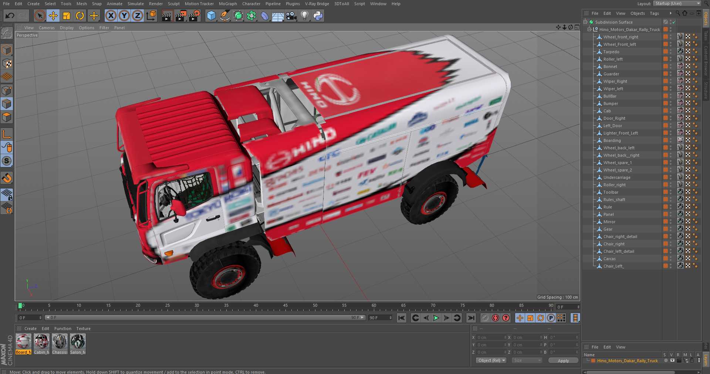Collapse the Subdivision Surface tree node
710x374 pixels.
(585, 22)
